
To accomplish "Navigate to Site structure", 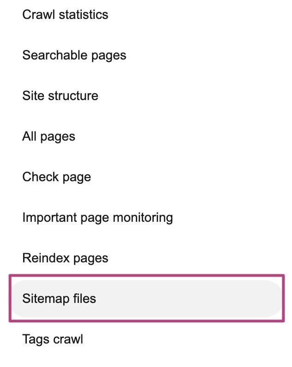I will tap(60, 96).
